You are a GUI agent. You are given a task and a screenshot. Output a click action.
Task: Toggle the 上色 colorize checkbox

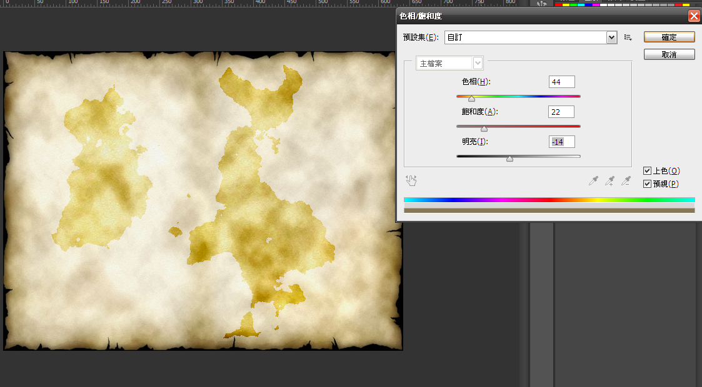647,170
